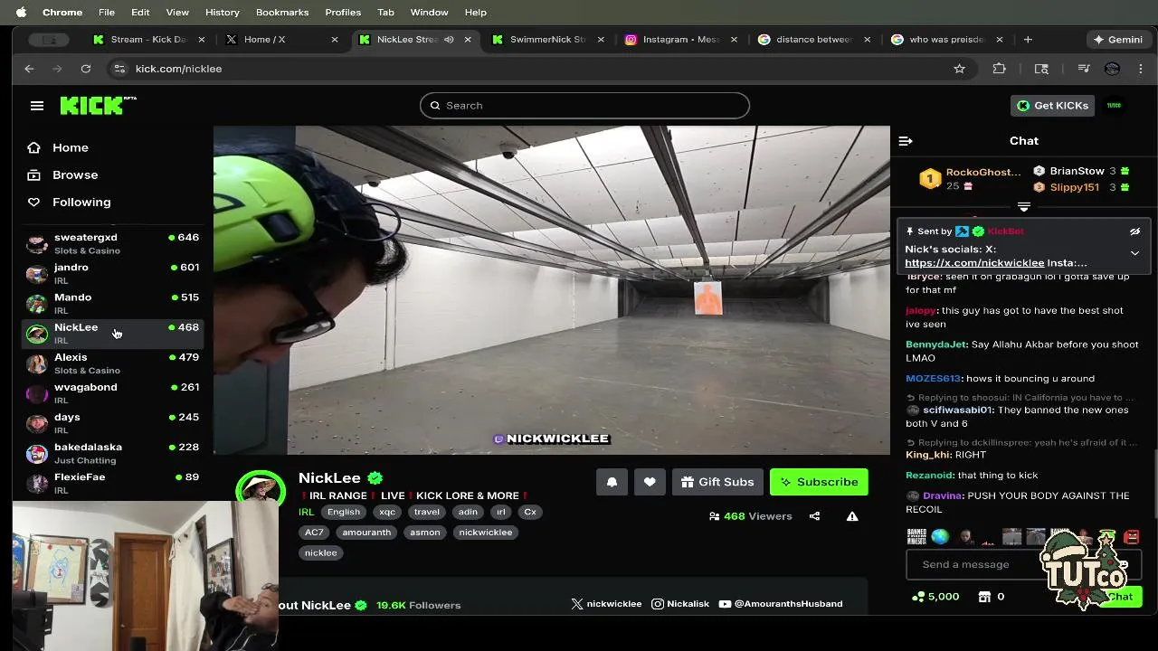Open Chrome three-dot menu
This screenshot has height=651, width=1158.
(1140, 69)
